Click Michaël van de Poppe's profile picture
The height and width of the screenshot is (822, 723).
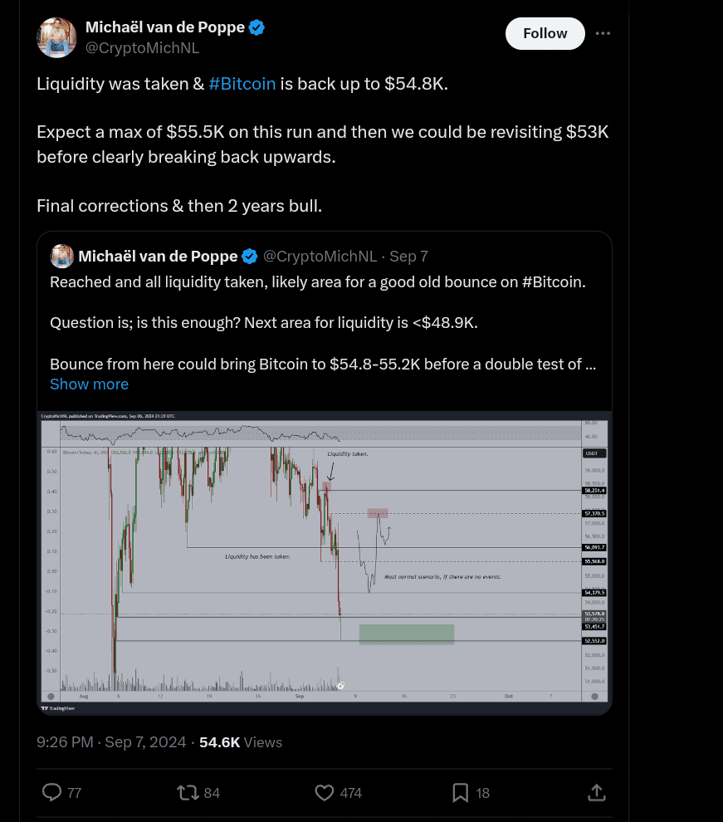click(56, 37)
